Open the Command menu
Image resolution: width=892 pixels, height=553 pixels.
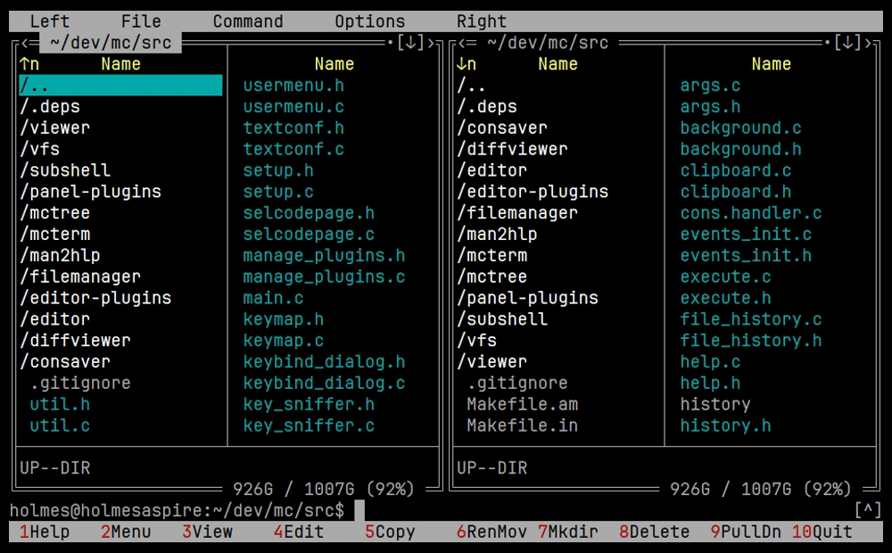247,21
